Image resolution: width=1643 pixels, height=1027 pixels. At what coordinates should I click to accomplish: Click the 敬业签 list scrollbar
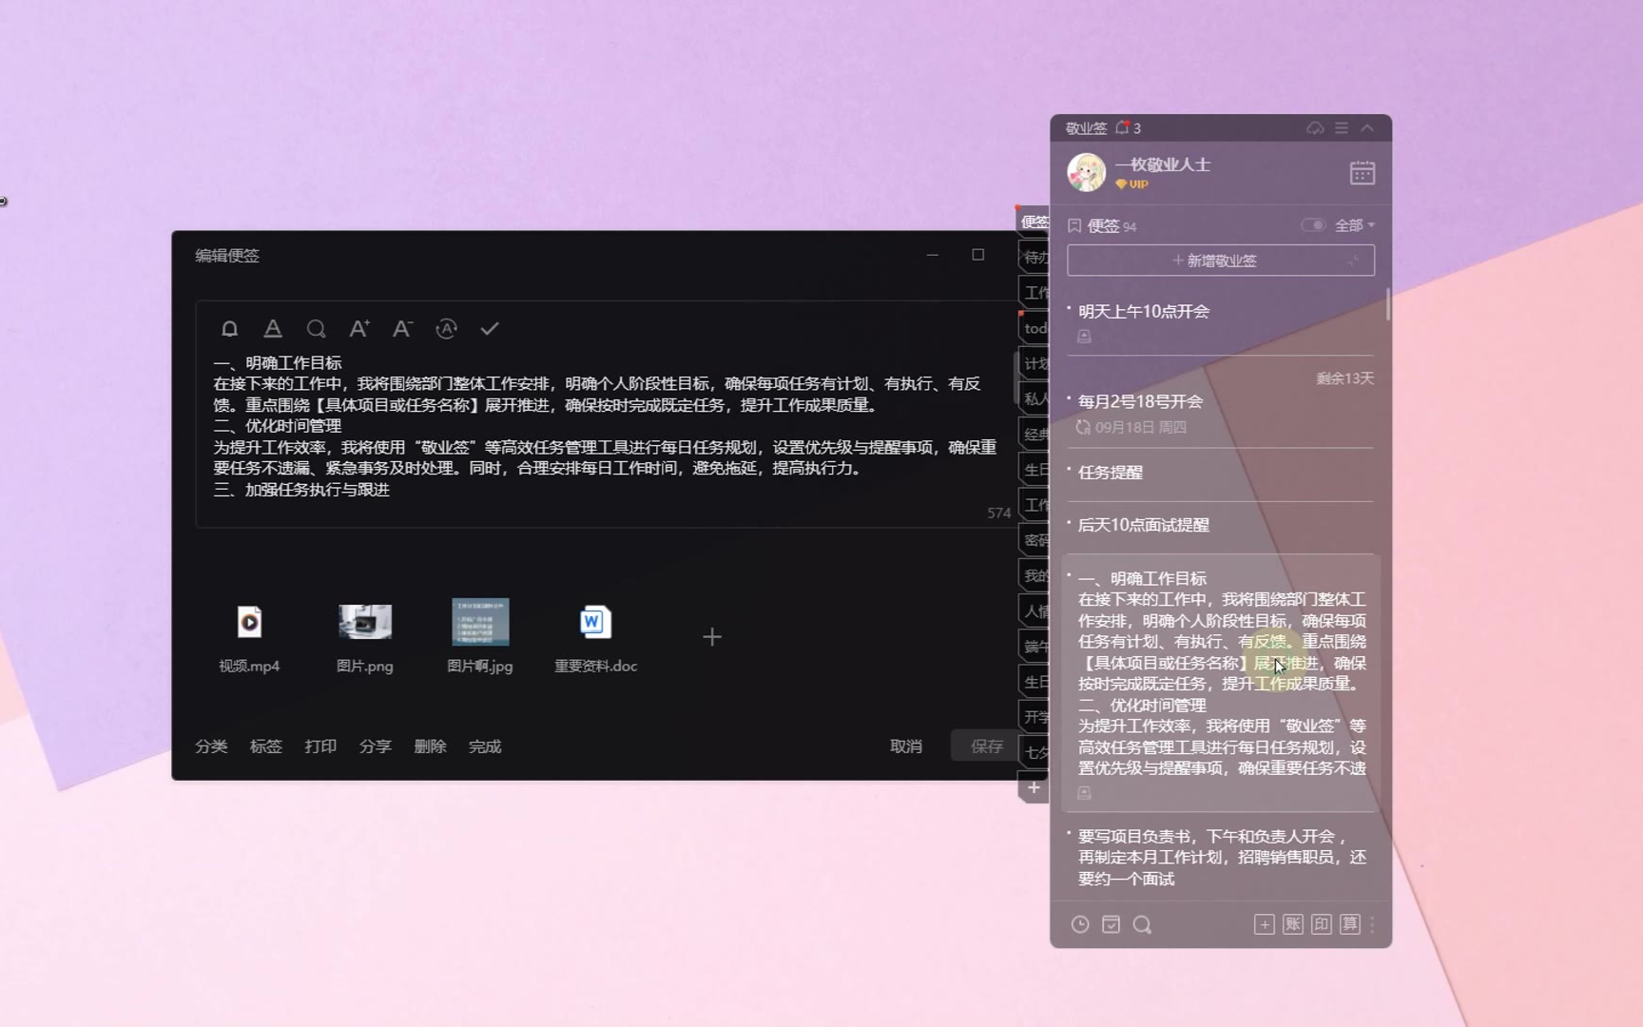click(1388, 304)
